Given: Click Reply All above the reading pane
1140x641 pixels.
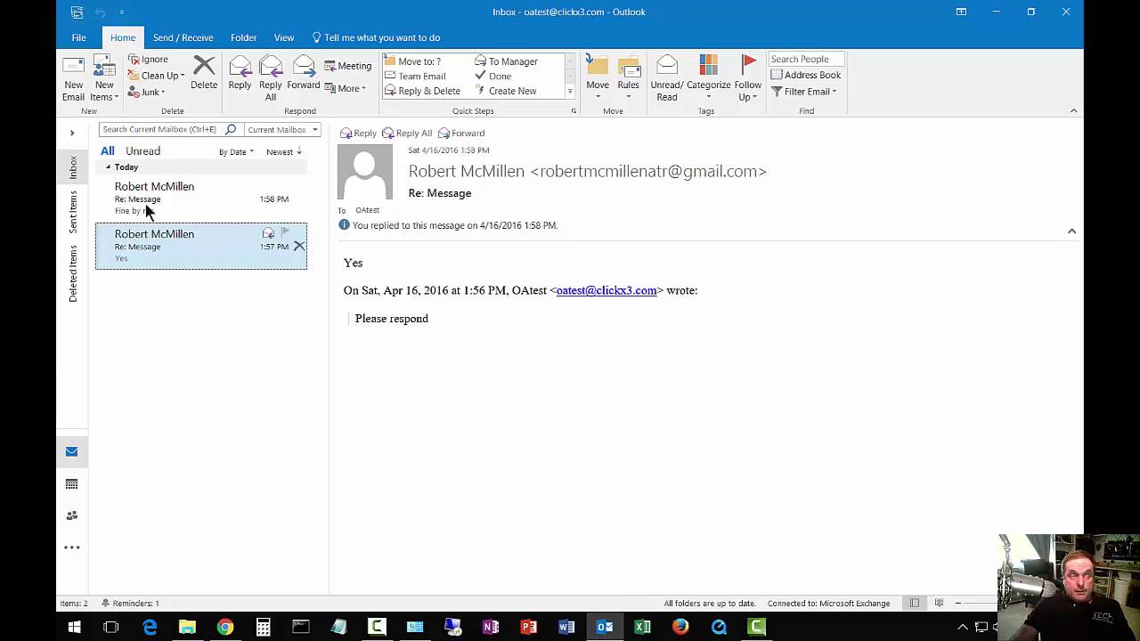Looking at the screenshot, I should pos(407,133).
